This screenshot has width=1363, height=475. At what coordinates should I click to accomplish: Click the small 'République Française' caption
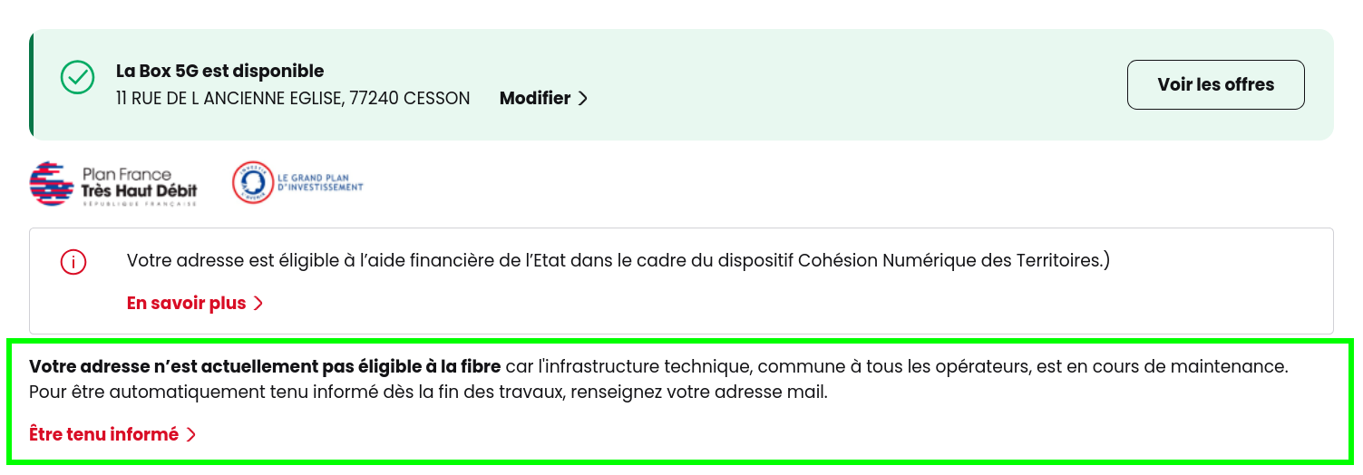(x=139, y=205)
